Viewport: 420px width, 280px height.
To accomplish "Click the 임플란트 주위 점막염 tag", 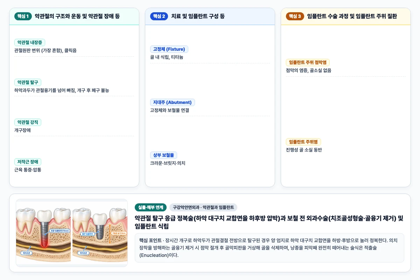I will [308, 63].
